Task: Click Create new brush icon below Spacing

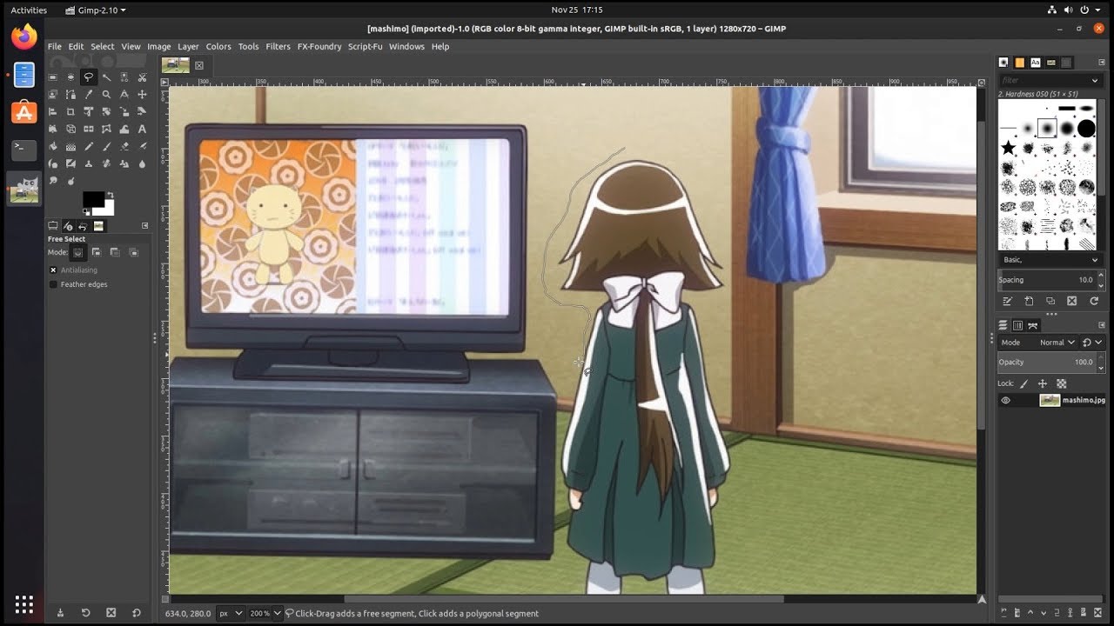Action: coord(1029,301)
